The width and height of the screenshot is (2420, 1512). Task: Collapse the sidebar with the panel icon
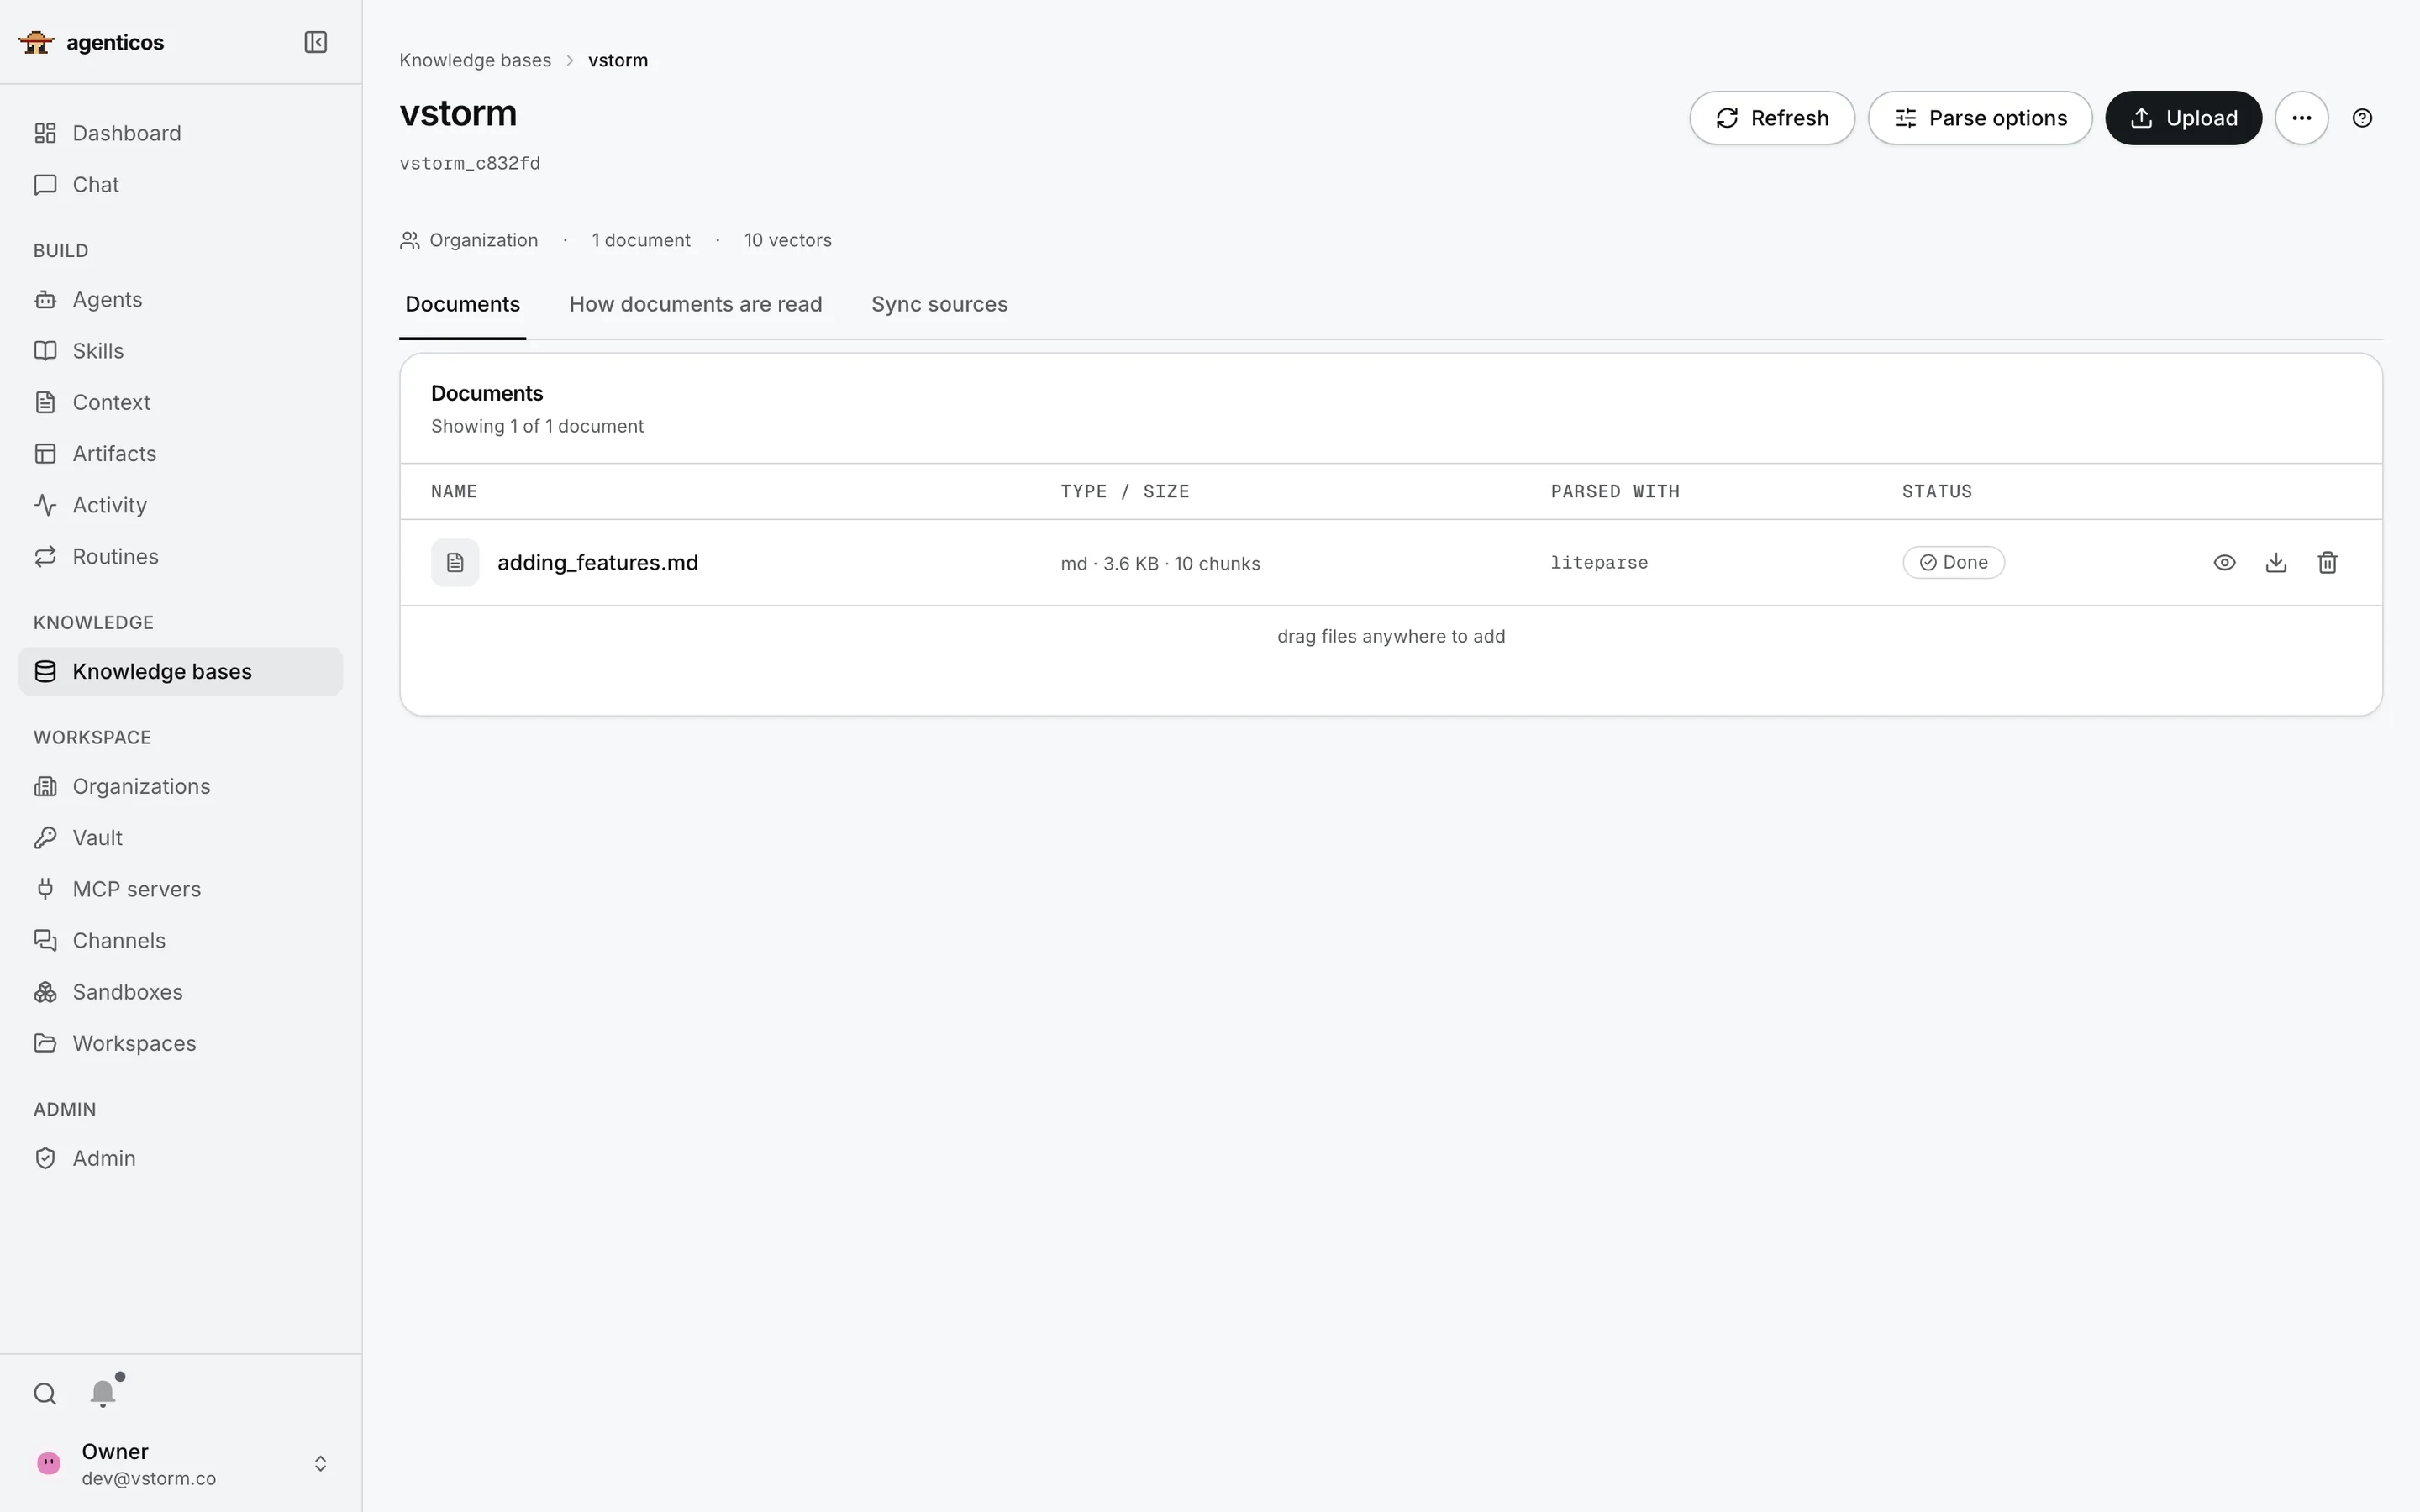click(x=315, y=42)
